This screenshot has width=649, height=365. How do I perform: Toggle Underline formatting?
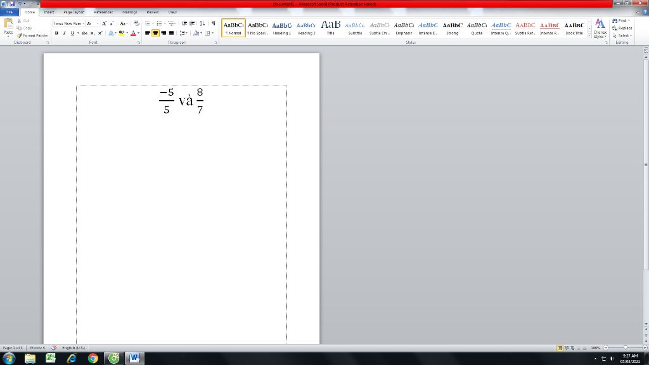point(72,33)
